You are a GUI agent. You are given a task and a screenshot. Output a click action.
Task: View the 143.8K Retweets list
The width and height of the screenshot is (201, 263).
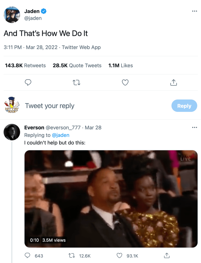point(25,66)
